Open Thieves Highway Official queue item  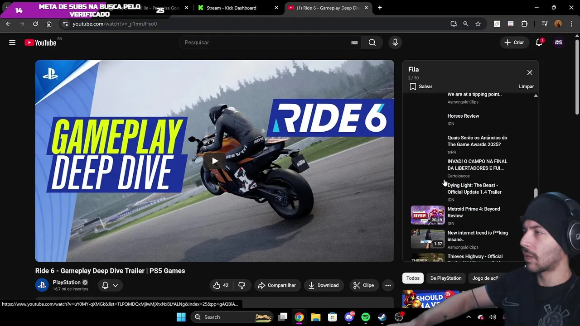click(475, 257)
